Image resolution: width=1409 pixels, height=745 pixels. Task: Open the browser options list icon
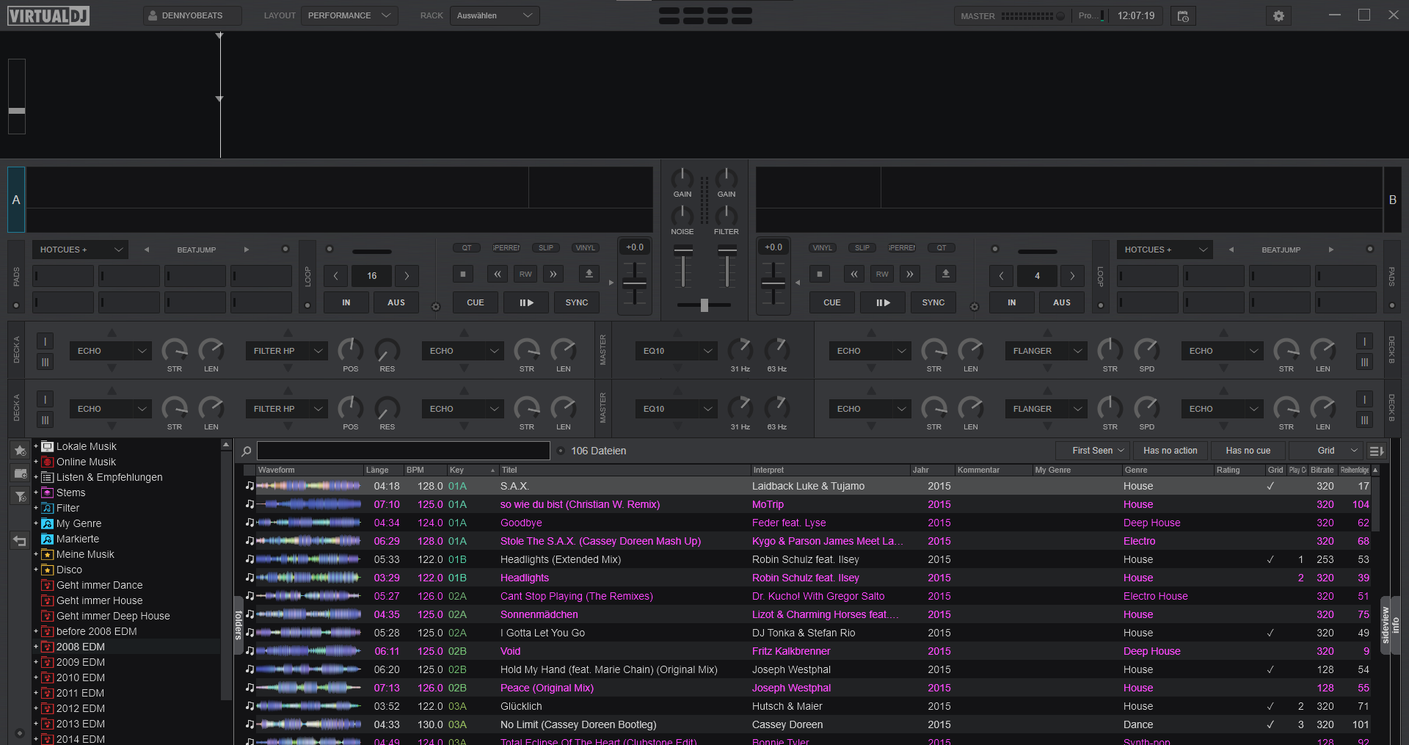pos(1377,451)
